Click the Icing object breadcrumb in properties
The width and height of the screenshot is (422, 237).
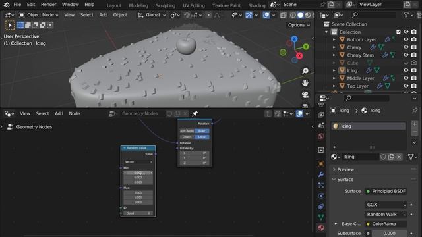(x=340, y=111)
